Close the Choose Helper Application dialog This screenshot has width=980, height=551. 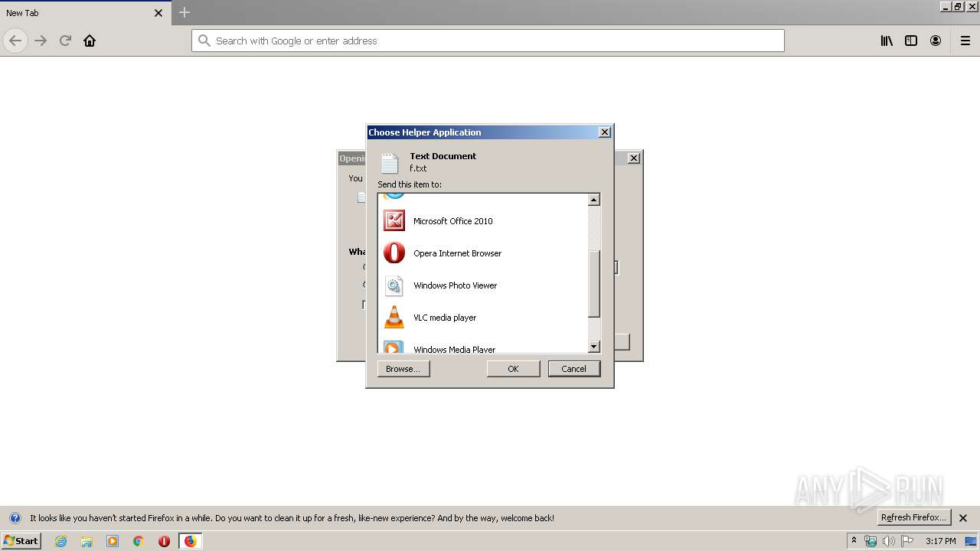604,132
